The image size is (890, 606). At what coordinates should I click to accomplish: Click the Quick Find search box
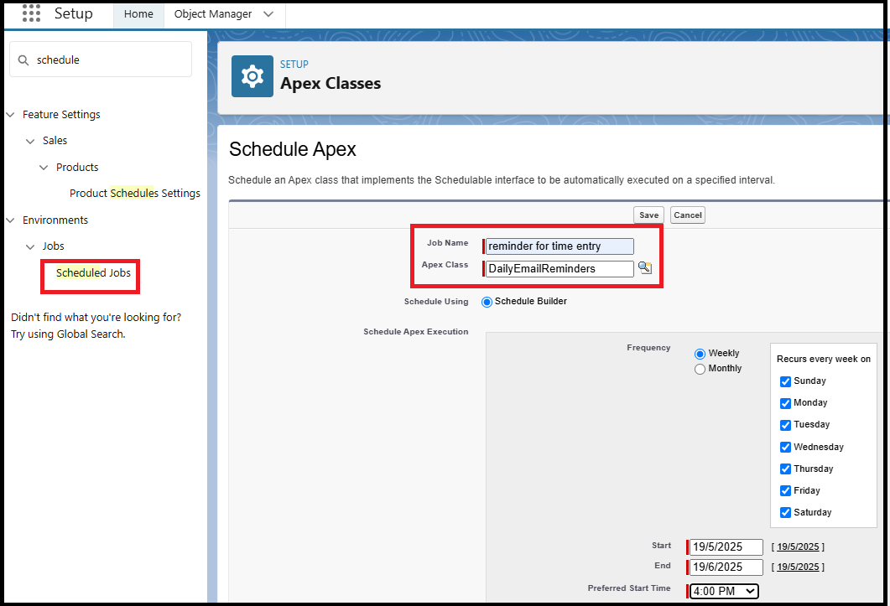(101, 60)
